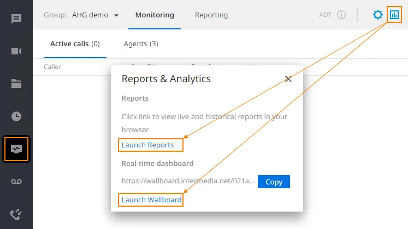Open the vertical dots more menu
The height and width of the screenshot is (229, 408).
click(357, 15)
